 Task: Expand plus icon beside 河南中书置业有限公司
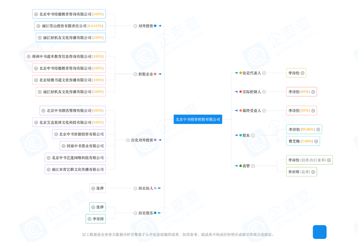63,146
